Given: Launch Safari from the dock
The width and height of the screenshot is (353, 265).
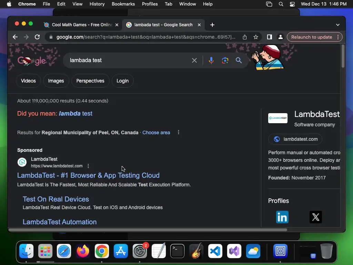Looking at the screenshot, I should pos(64,251).
